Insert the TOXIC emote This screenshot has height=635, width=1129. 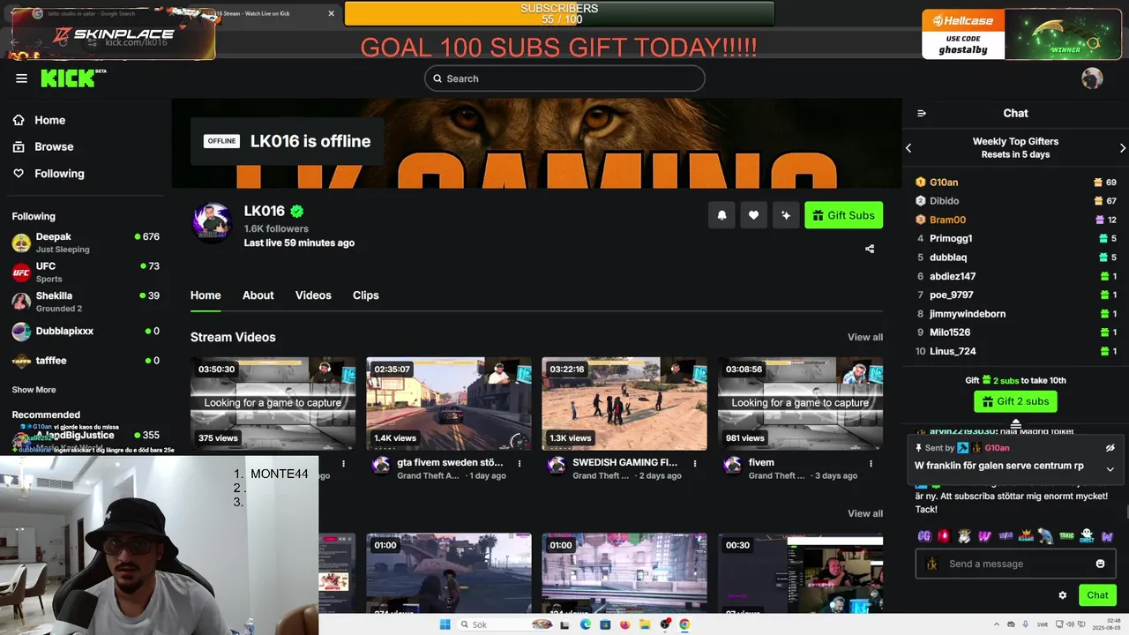[1066, 536]
